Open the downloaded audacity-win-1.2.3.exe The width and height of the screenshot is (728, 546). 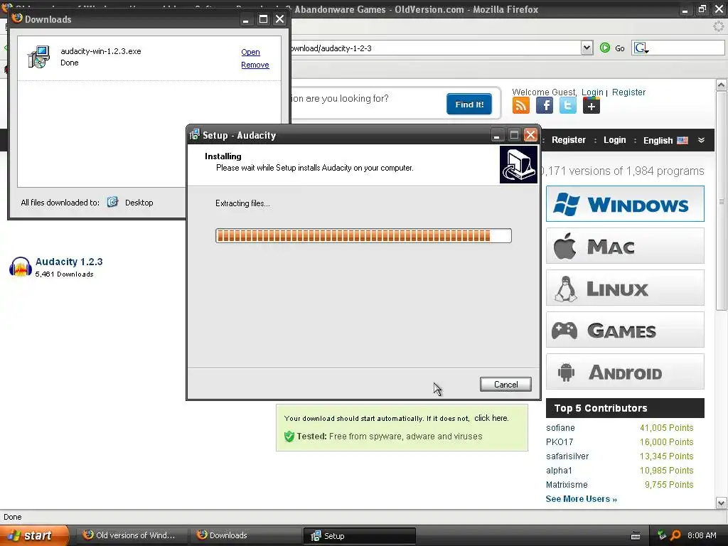click(250, 52)
